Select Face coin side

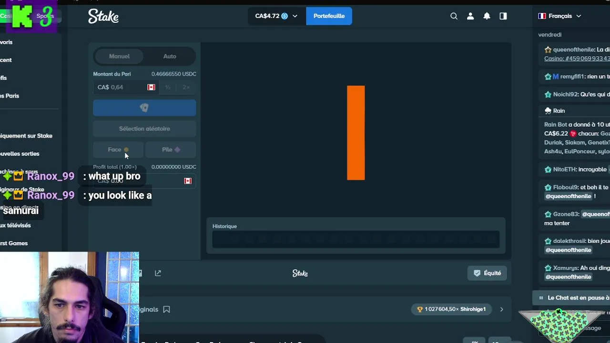pyautogui.click(x=118, y=150)
